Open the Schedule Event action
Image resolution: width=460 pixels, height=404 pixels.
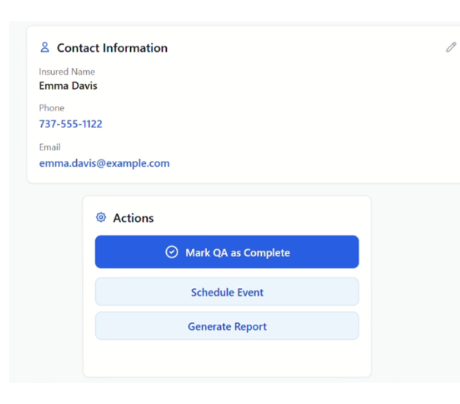(x=227, y=292)
